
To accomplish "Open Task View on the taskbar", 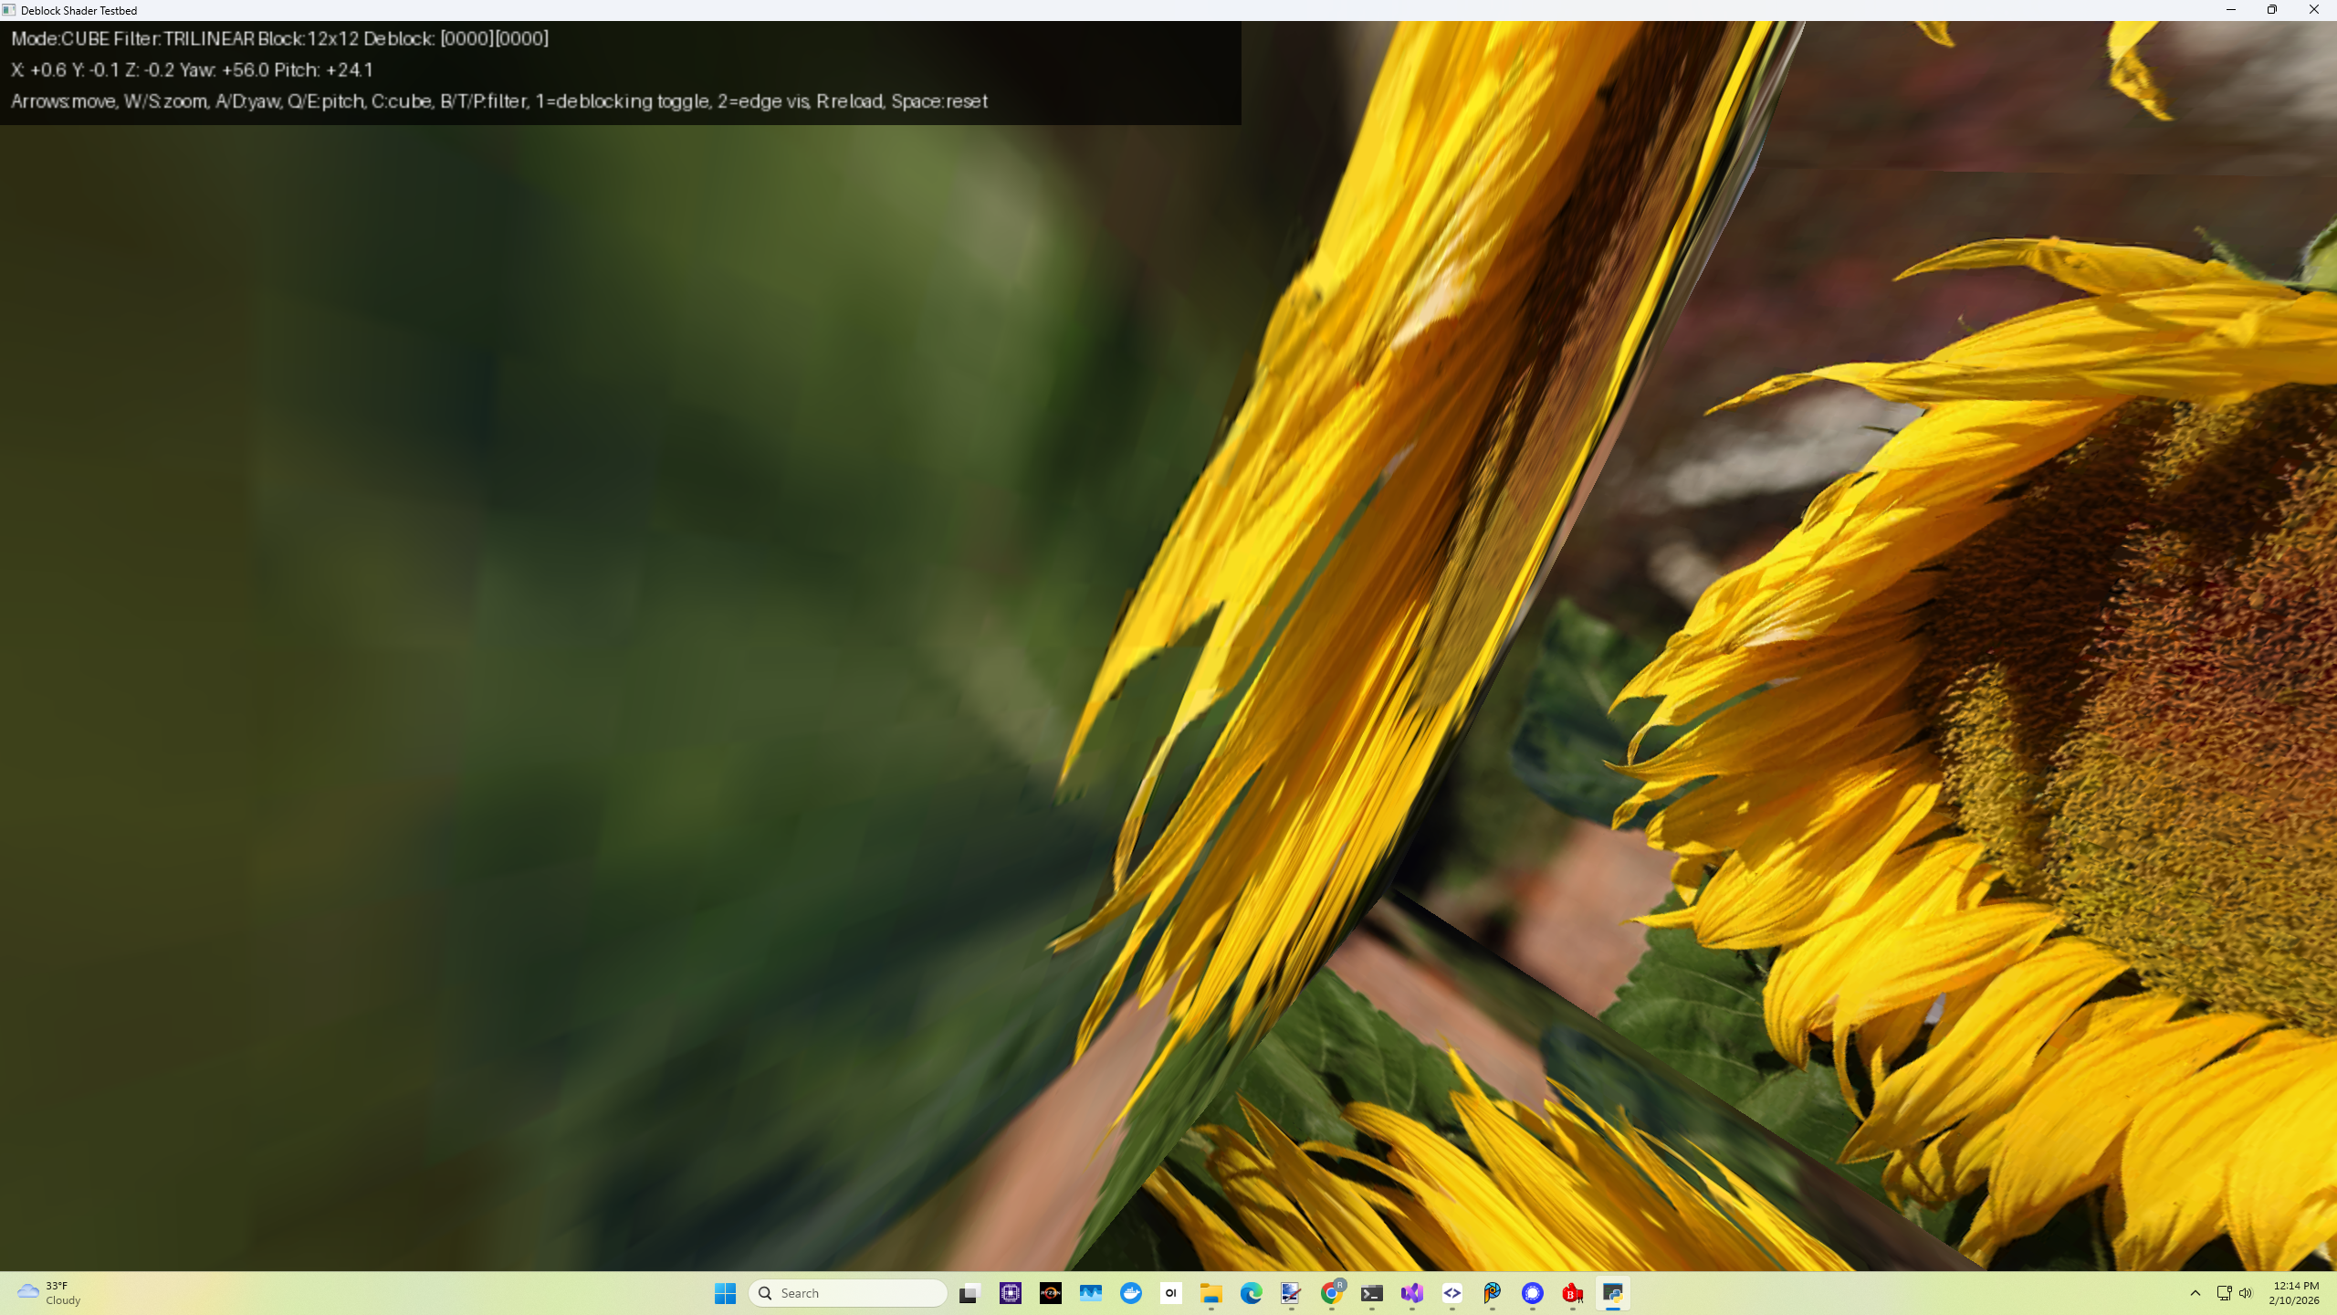I will click(x=969, y=1293).
